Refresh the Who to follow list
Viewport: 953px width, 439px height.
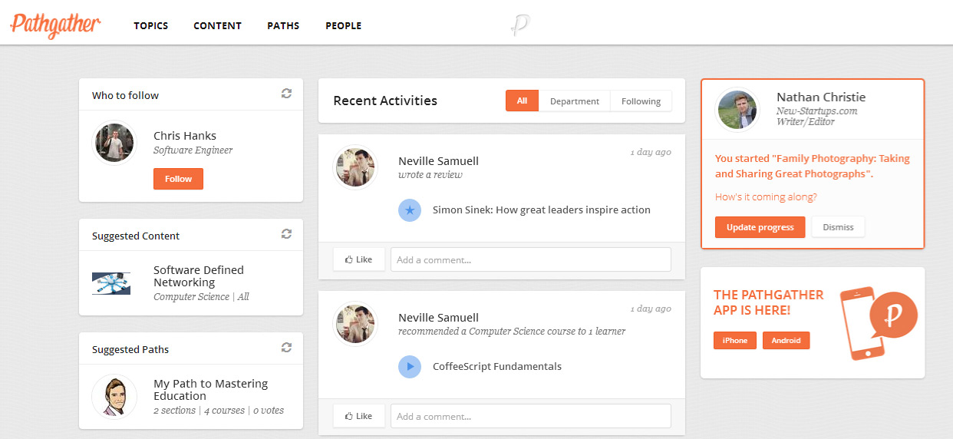click(x=286, y=94)
